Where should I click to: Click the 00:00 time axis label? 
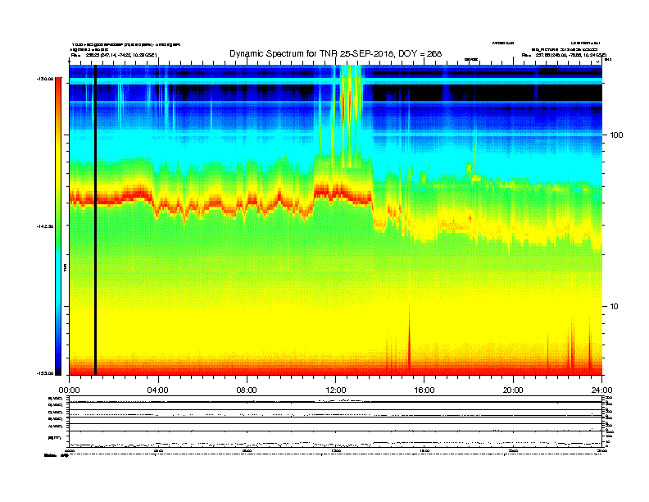coord(69,390)
